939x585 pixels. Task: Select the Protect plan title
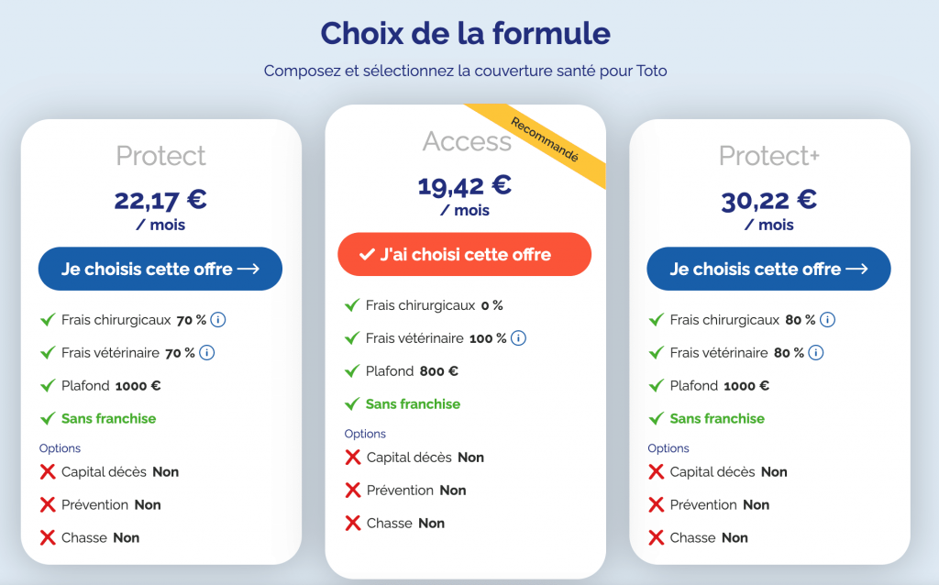[x=160, y=156]
